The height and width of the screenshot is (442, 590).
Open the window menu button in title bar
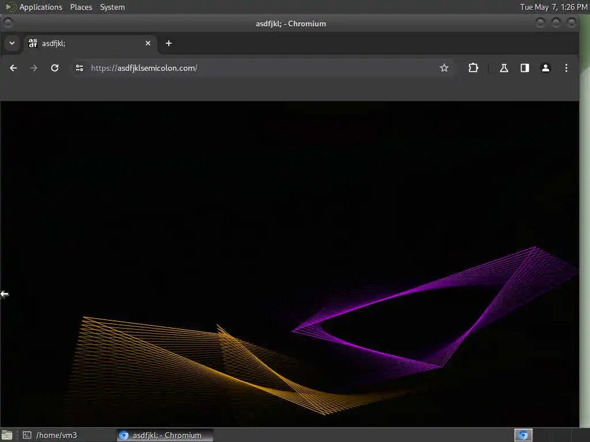8,23
